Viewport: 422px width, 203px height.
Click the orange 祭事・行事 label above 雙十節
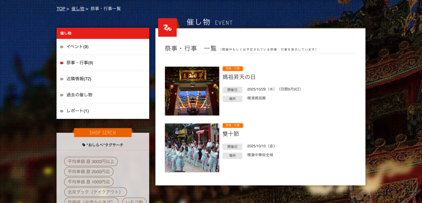(233, 125)
